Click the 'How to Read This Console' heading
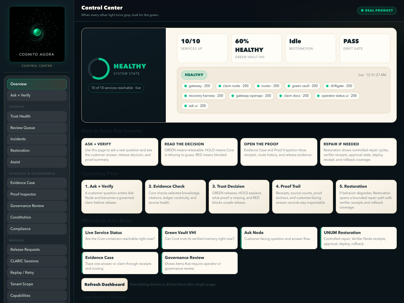The width and height of the screenshot is (404, 303). tap(112, 131)
